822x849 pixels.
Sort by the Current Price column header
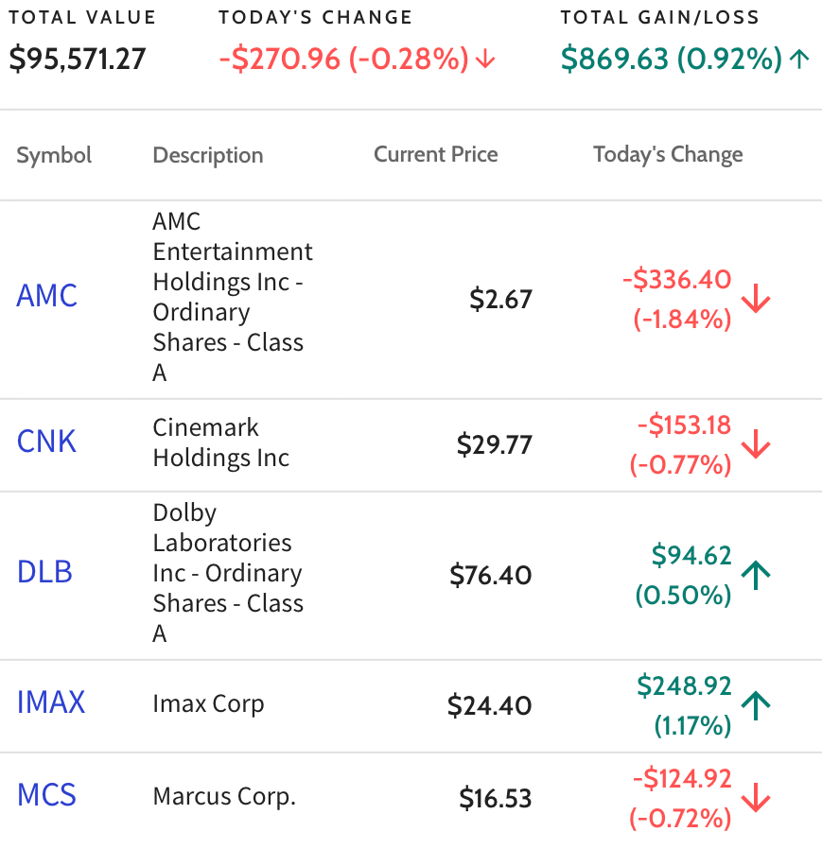(436, 154)
